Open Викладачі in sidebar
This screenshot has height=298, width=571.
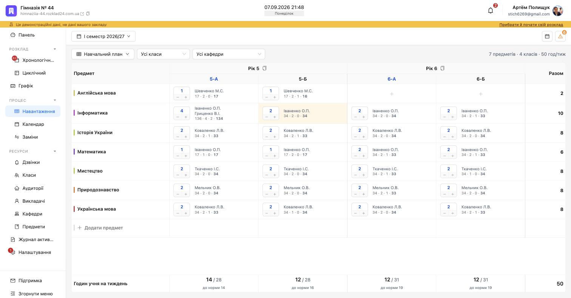click(33, 201)
